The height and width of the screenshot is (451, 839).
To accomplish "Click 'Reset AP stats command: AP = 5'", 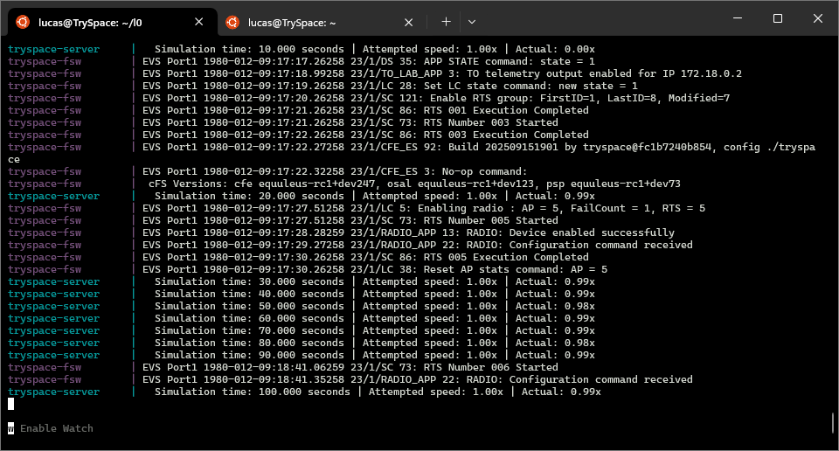I will click(516, 269).
